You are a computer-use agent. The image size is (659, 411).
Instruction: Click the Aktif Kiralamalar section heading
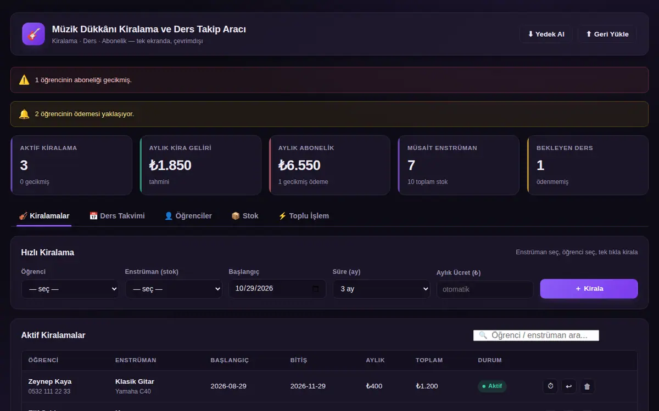(x=53, y=335)
